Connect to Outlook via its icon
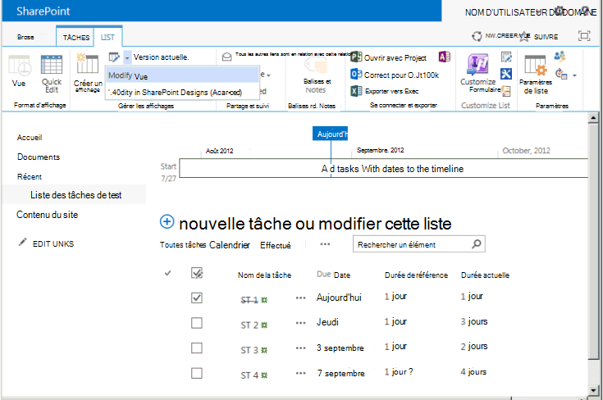 [x=356, y=74]
